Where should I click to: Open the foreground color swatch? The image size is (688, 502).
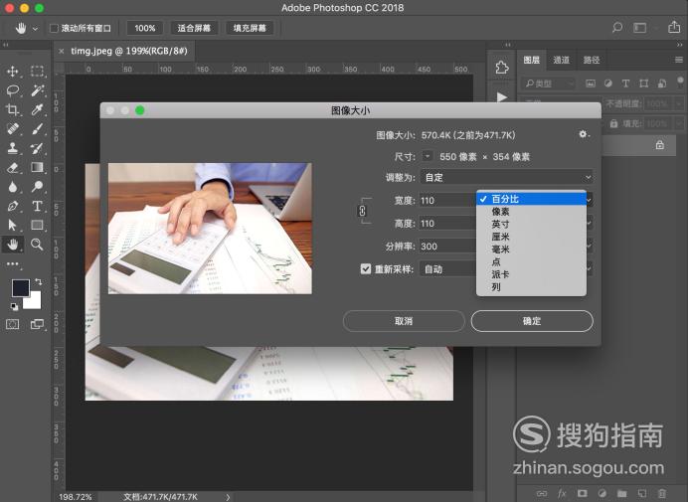[x=20, y=288]
